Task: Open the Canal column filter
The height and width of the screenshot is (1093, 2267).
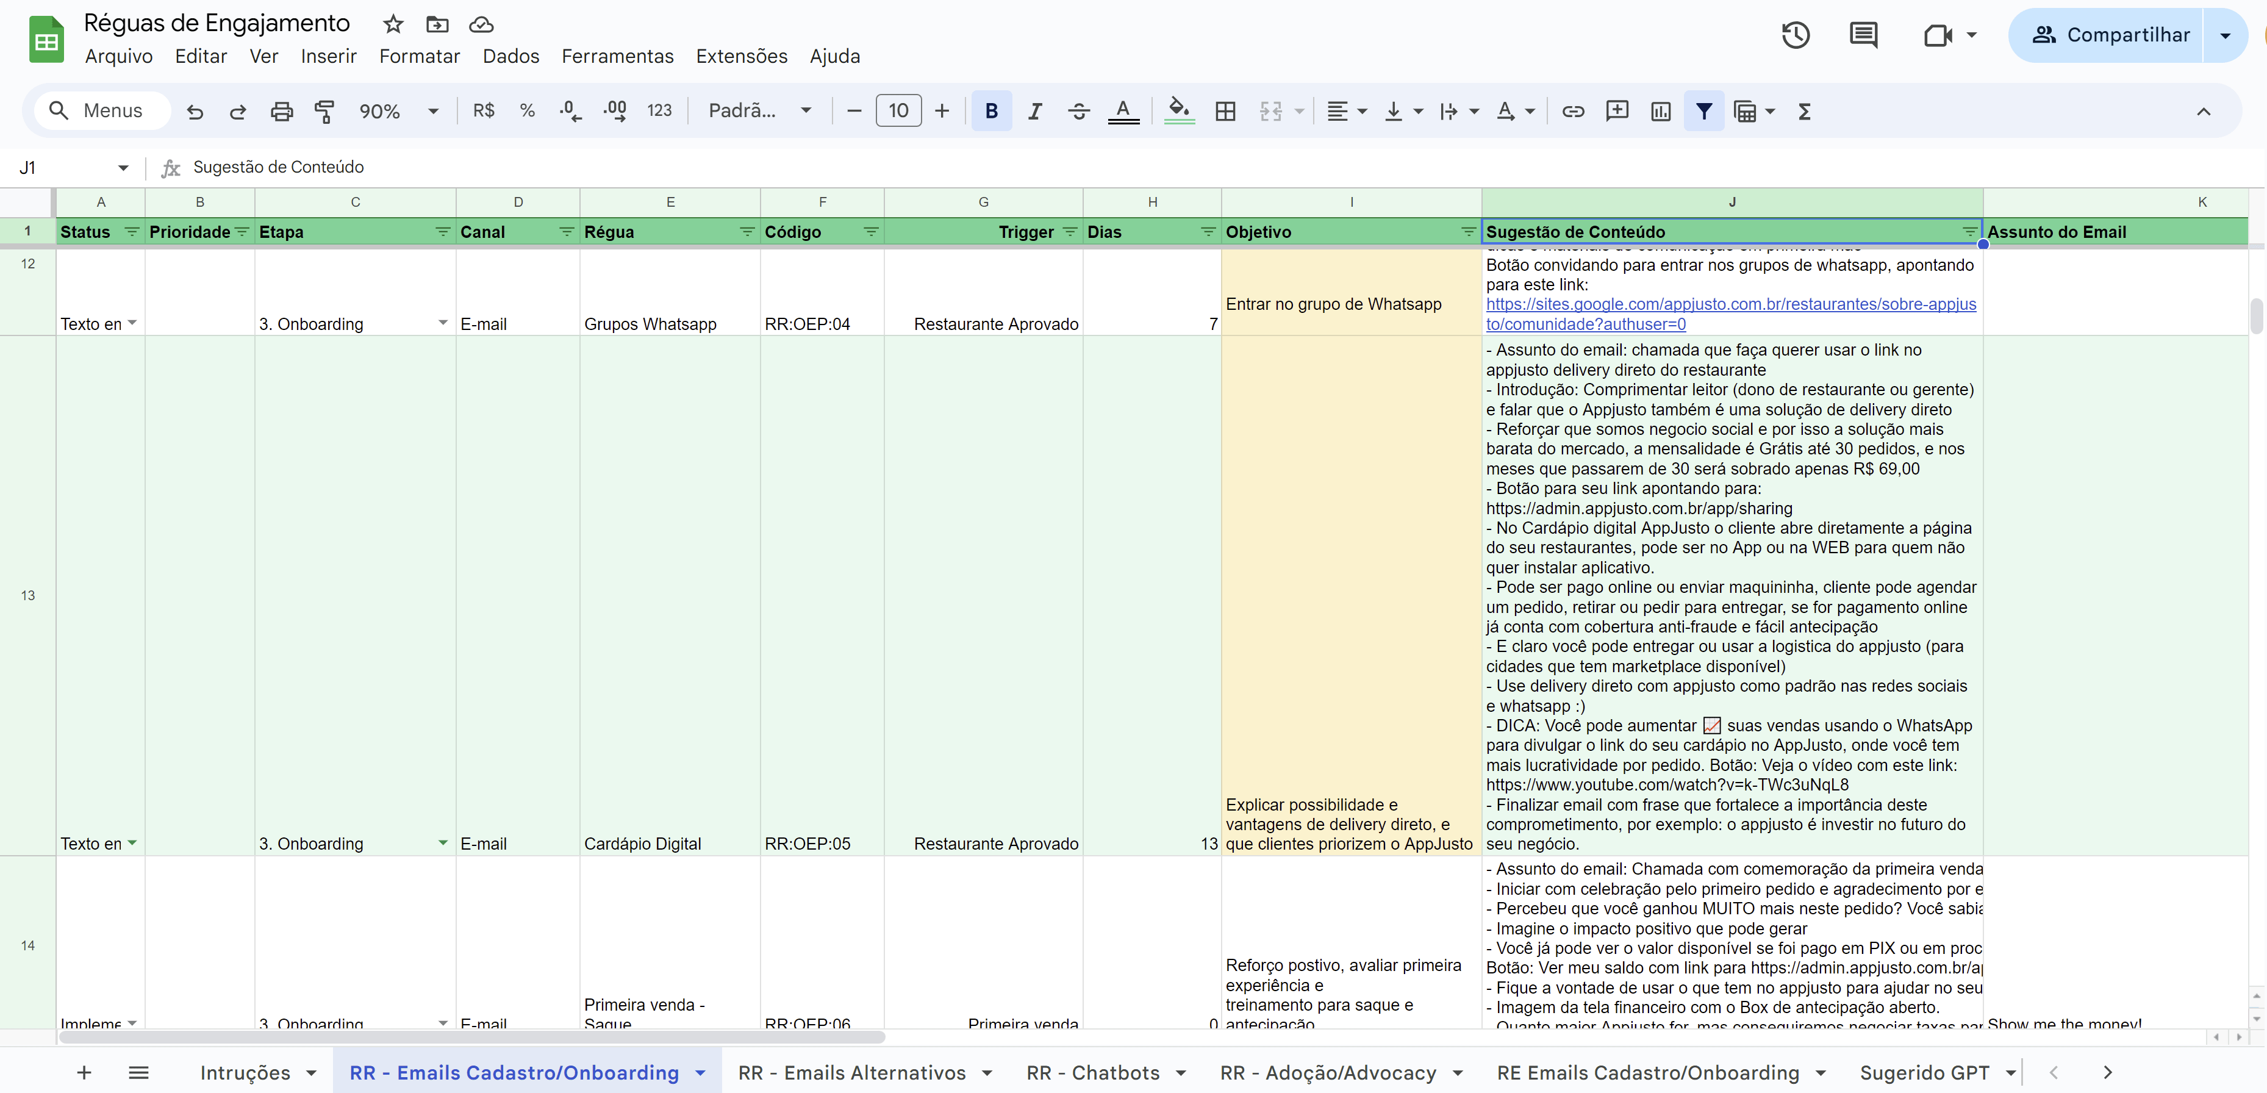Action: (x=567, y=231)
